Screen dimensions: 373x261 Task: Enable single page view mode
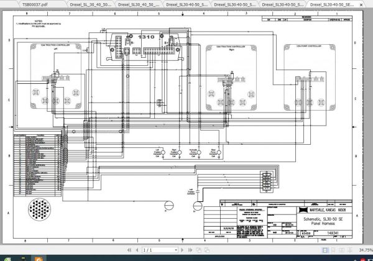(x=325, y=250)
